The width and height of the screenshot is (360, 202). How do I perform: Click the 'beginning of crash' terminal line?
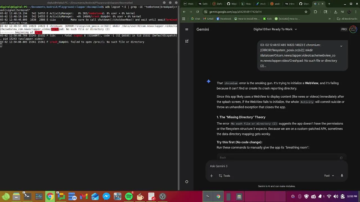point(21,32)
